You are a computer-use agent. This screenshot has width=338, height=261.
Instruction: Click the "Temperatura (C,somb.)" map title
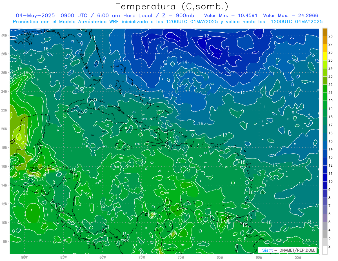(x=172, y=6)
